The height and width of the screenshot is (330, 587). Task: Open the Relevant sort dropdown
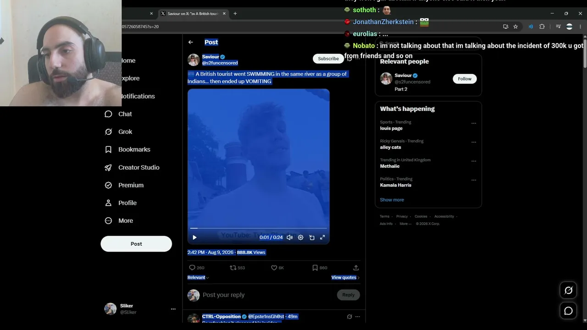198,277
